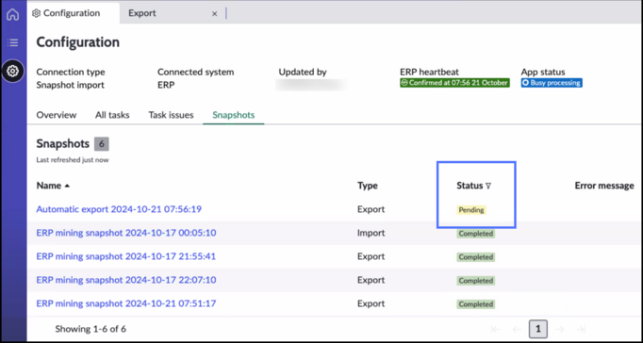The width and height of the screenshot is (643, 343).
Task: Open ERP mining snapshot 2024-10-21 07:51:17
Action: click(x=126, y=303)
